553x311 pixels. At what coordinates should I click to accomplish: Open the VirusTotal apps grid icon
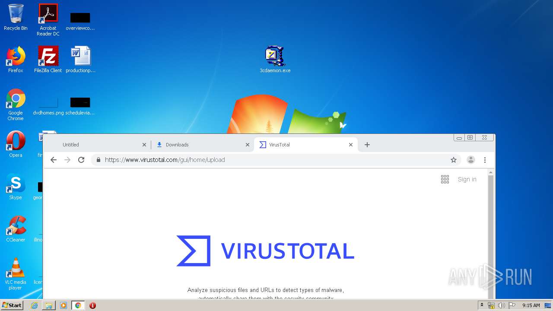click(x=445, y=179)
